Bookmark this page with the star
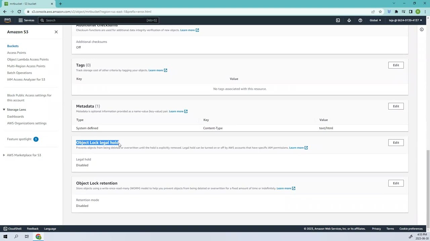The width and height of the screenshot is (430, 241). pyautogui.click(x=380, y=12)
